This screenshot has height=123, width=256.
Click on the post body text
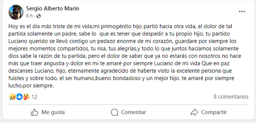pos(125,56)
